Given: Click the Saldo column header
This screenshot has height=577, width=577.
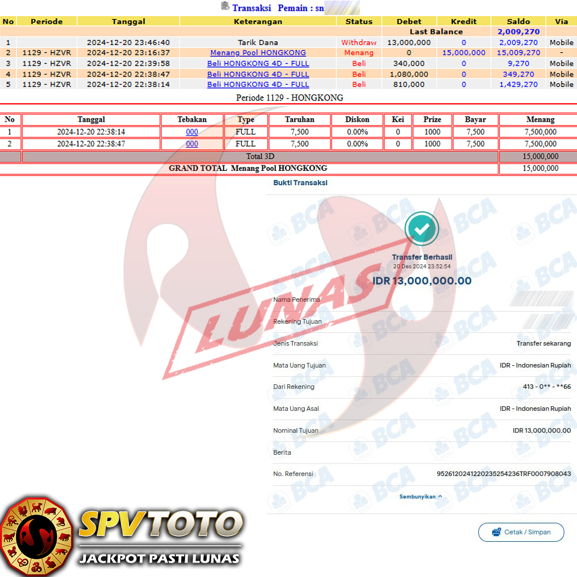Looking at the screenshot, I should (518, 21).
